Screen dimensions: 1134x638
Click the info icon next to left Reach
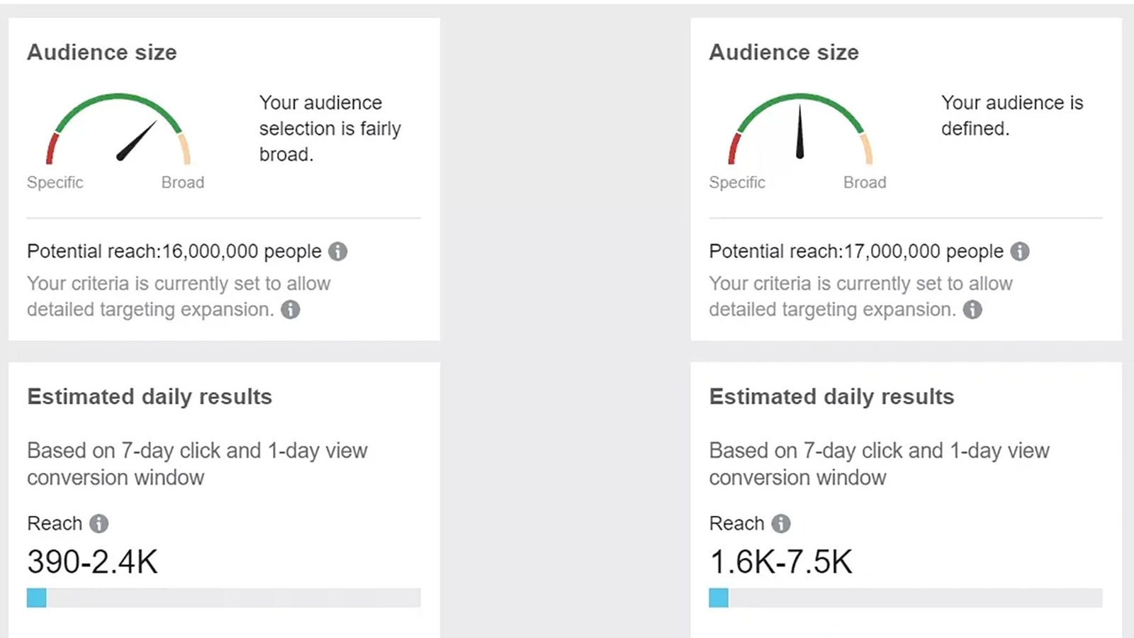pyautogui.click(x=99, y=524)
